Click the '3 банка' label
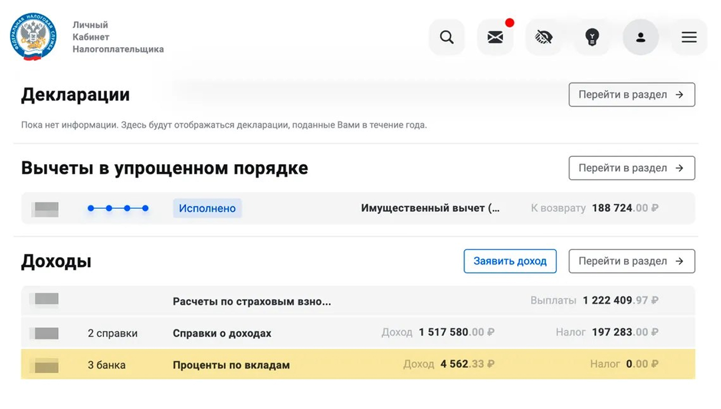The height and width of the screenshot is (409, 721). point(107,365)
